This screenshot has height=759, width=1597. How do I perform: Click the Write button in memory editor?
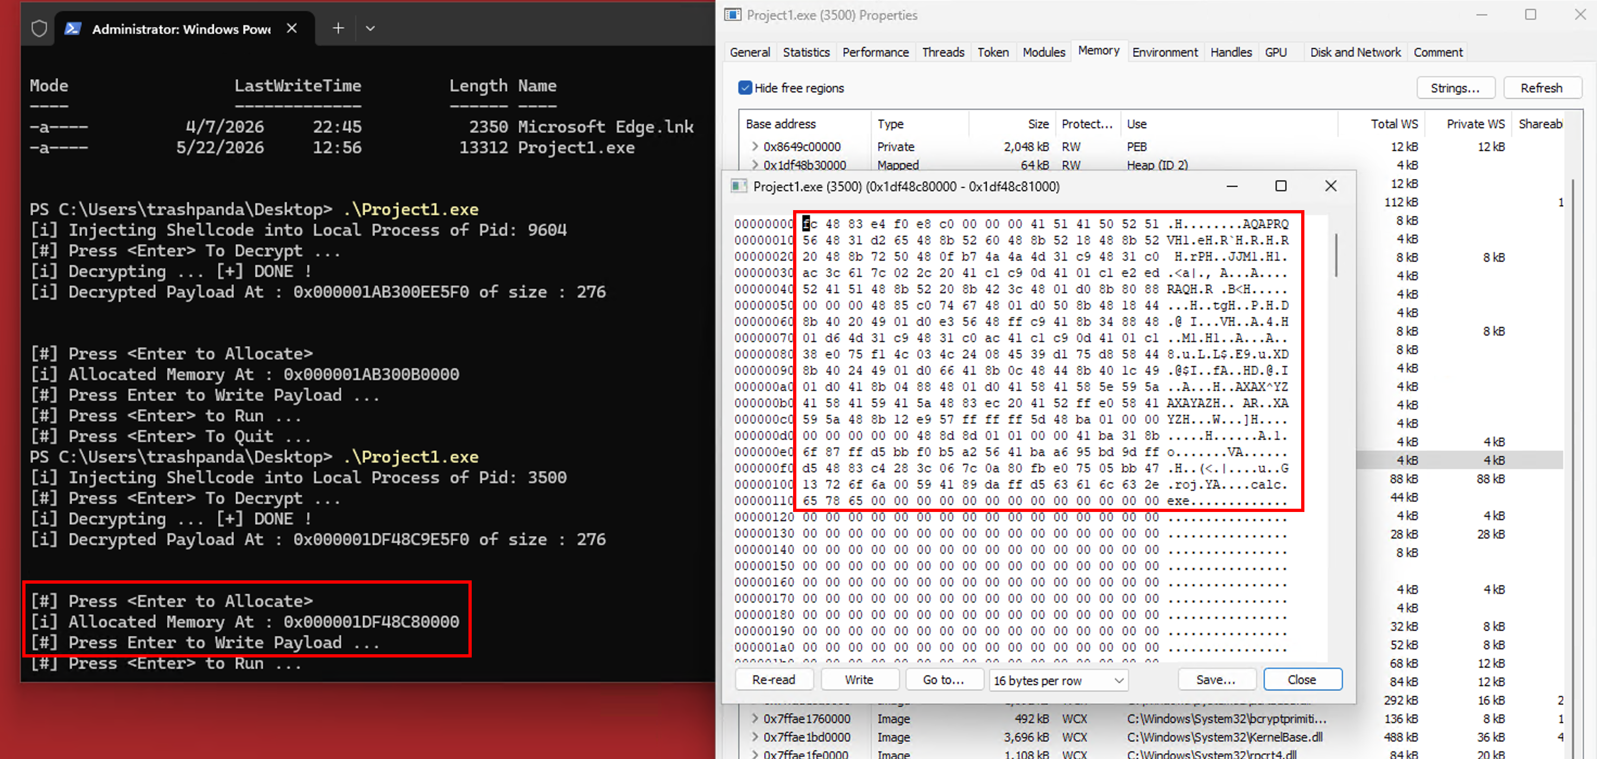pos(859,680)
